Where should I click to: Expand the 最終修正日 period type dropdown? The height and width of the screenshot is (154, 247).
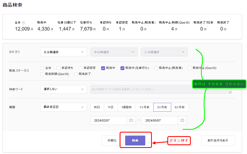(x=63, y=107)
